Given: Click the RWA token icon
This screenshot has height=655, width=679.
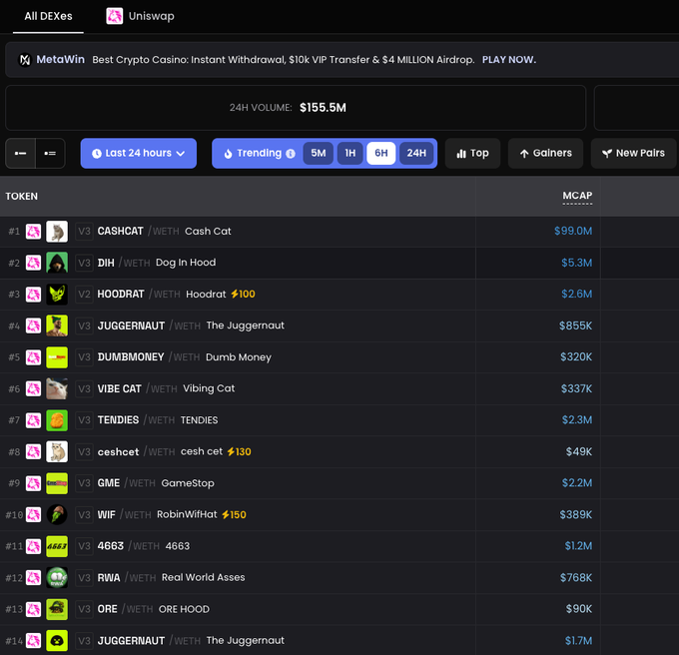Looking at the screenshot, I should click(x=57, y=577).
